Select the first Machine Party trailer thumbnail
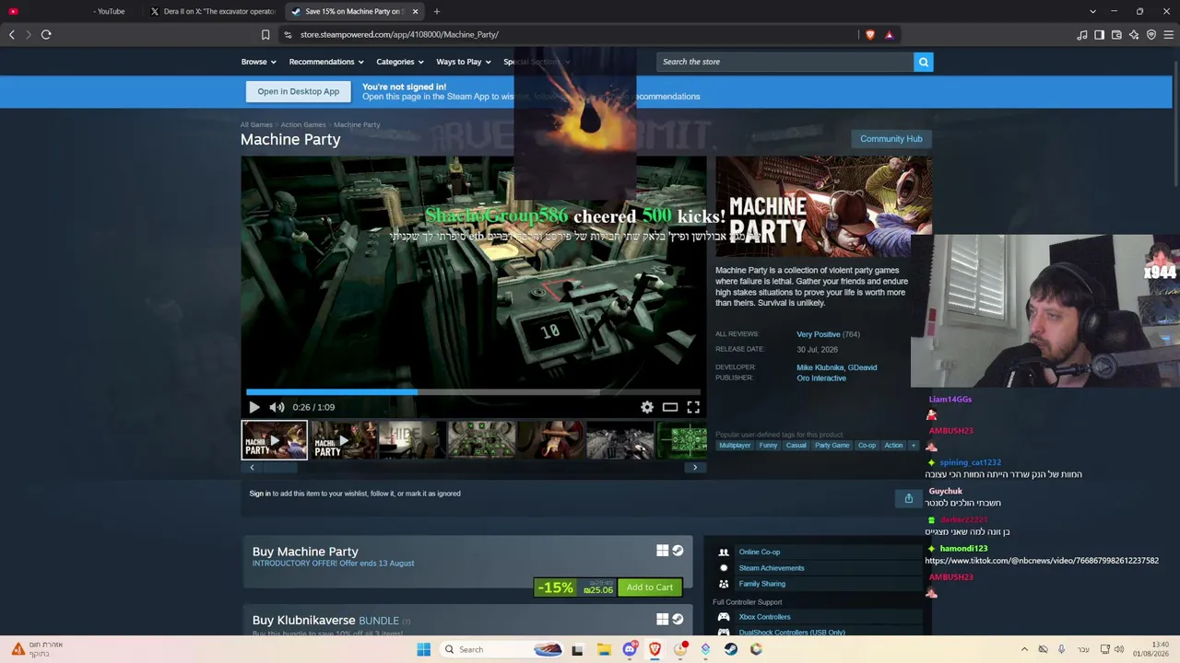Screen dimensions: 1180x663 (x=274, y=440)
